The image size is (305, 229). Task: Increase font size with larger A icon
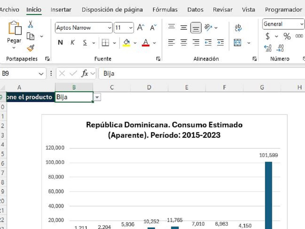[x=141, y=28]
